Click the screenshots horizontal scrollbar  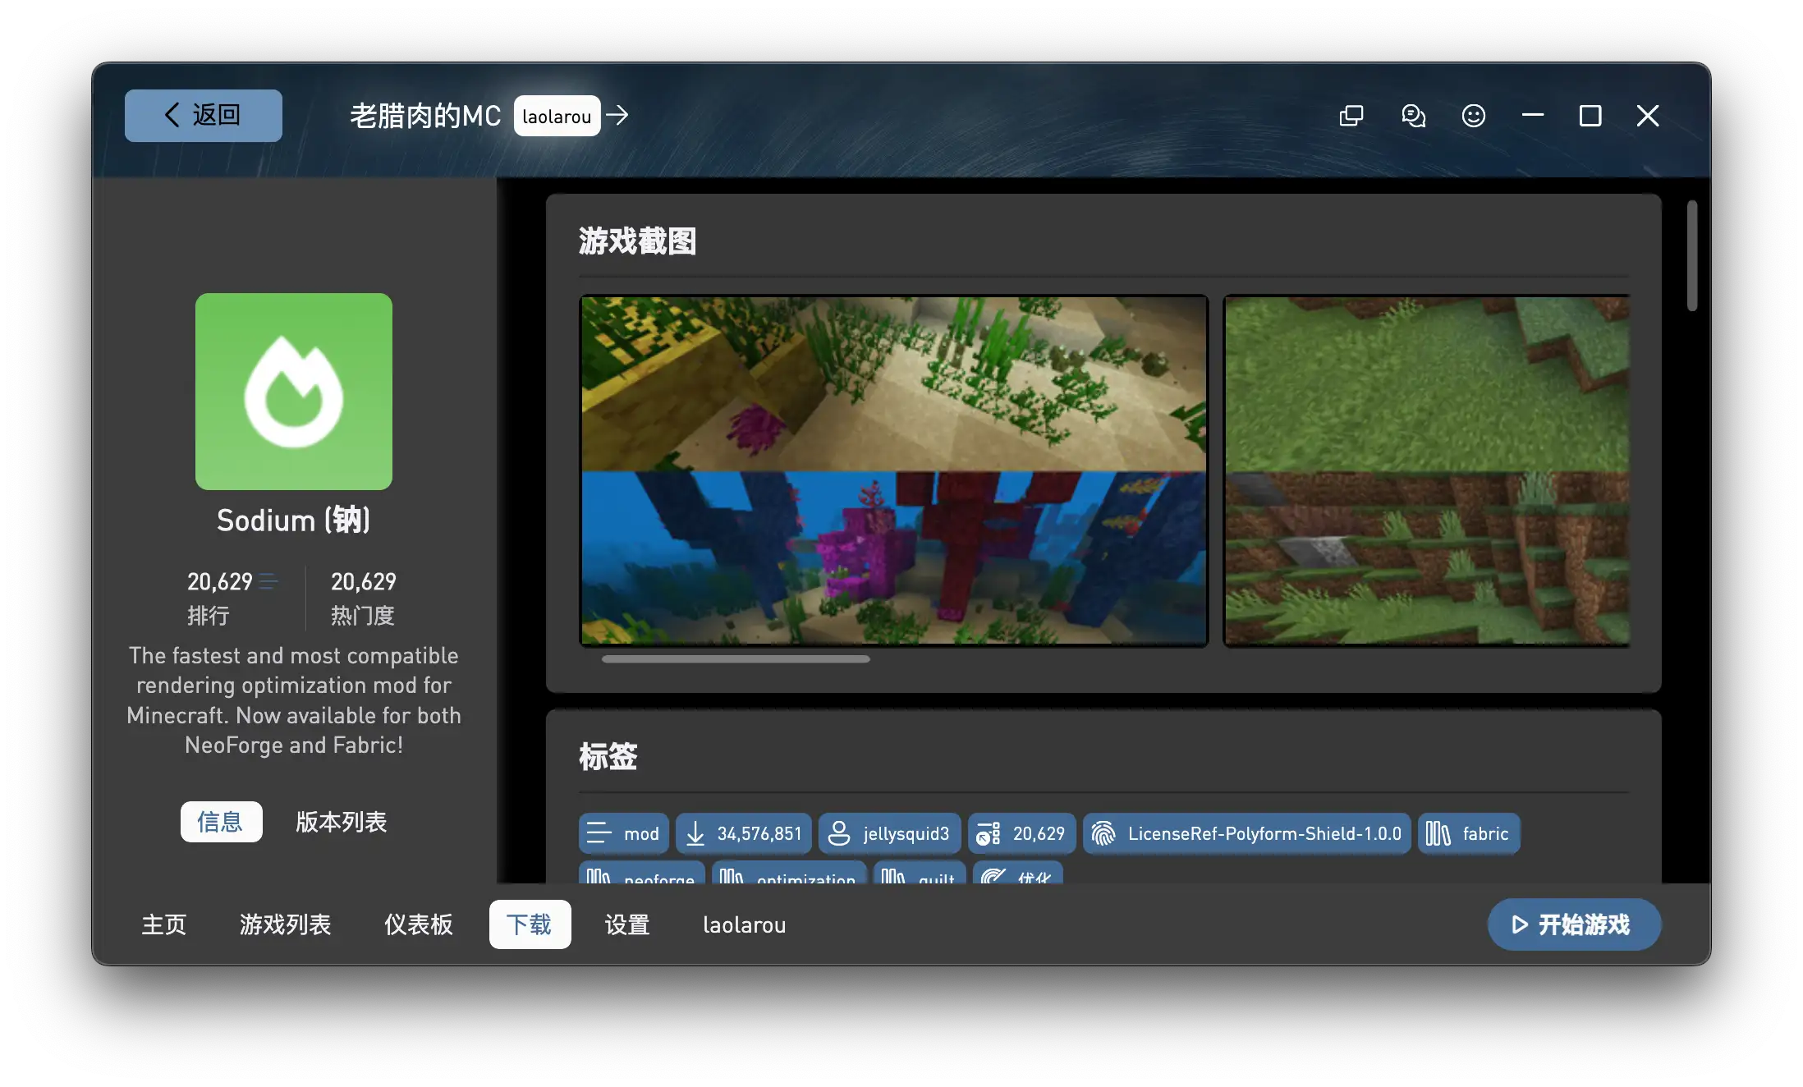(x=736, y=658)
